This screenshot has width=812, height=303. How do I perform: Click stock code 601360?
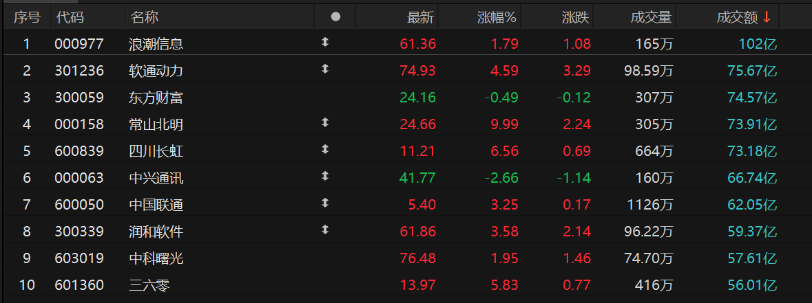coord(79,285)
